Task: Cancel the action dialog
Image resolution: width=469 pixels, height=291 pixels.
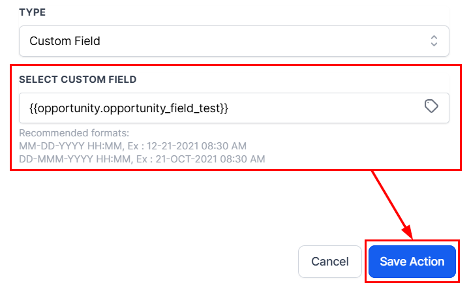Action: (330, 262)
